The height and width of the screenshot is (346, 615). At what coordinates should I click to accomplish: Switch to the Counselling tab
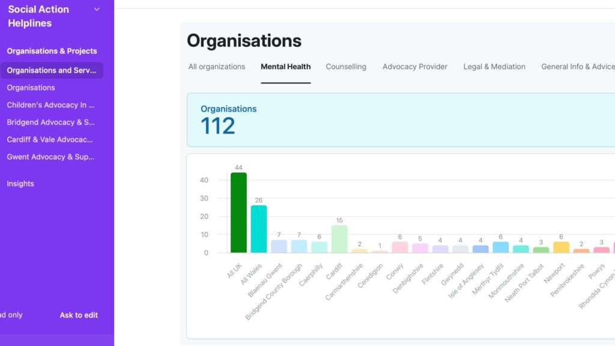click(346, 67)
